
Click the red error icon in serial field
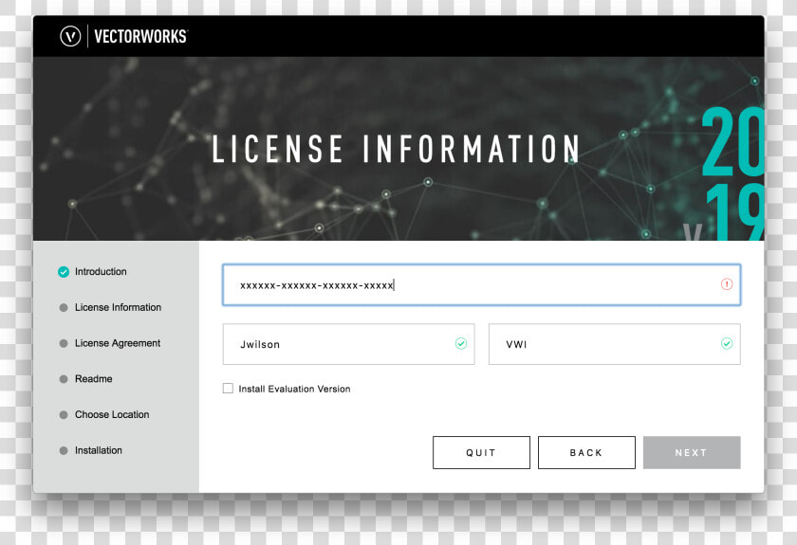pos(727,284)
